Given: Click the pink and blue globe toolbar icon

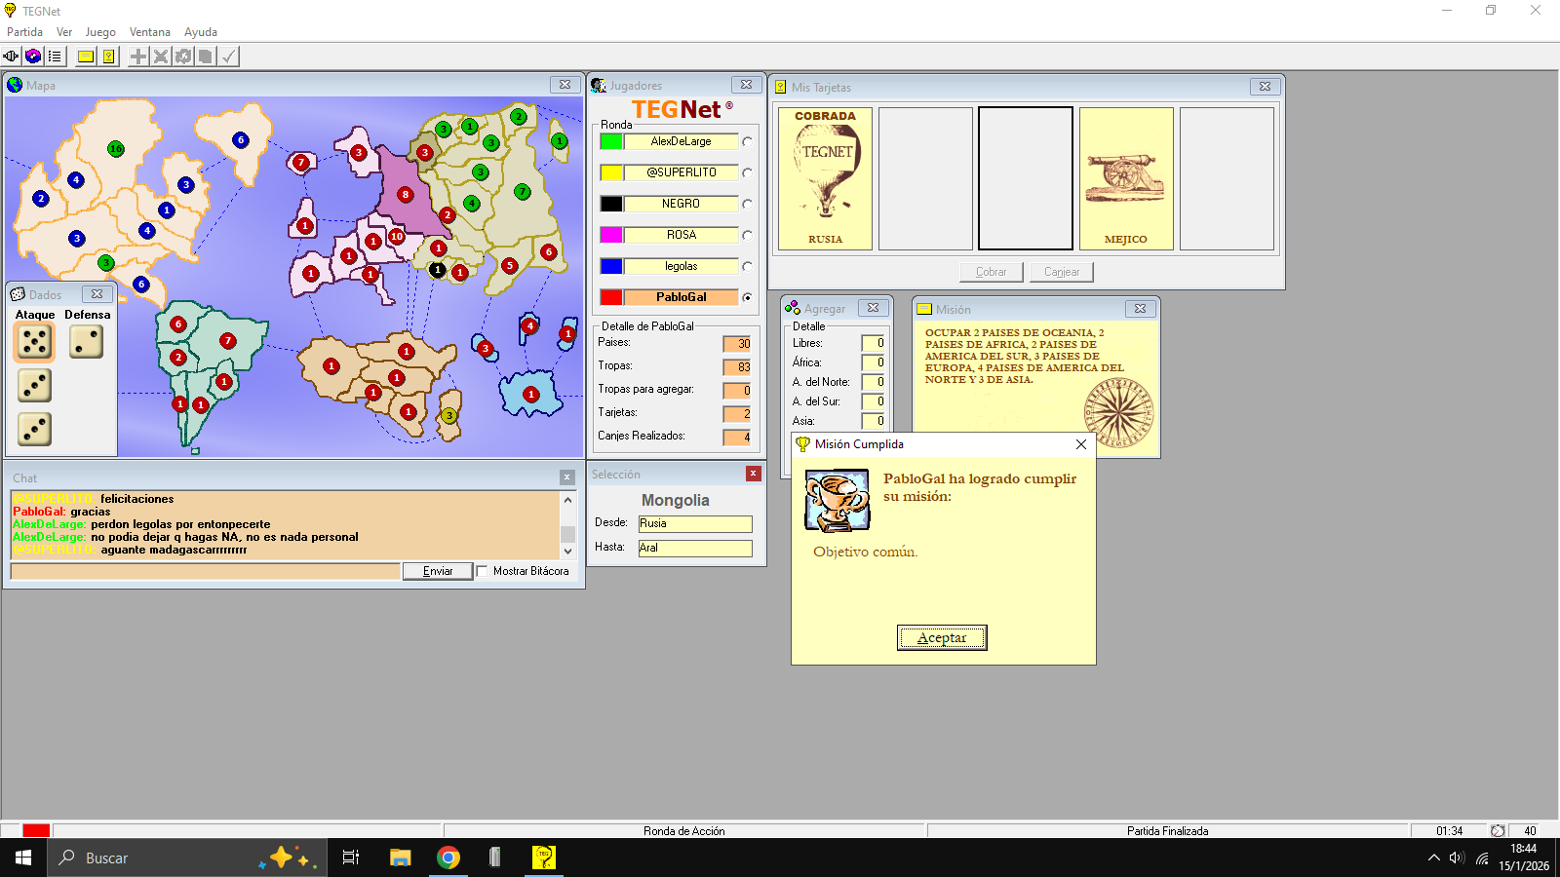Looking at the screenshot, I should pos(33,57).
